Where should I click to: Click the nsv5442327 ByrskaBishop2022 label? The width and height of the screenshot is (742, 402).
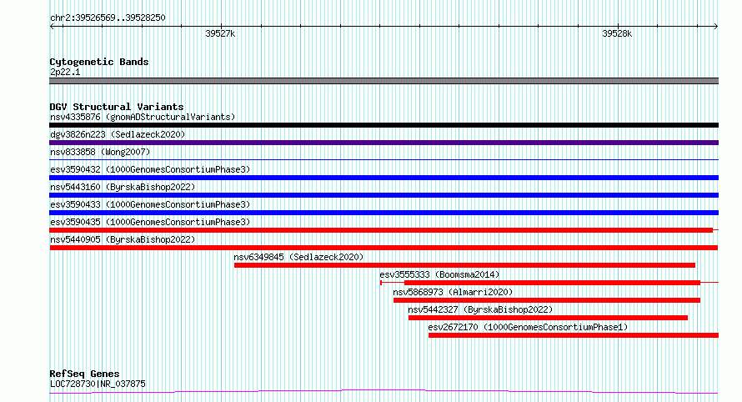point(480,309)
